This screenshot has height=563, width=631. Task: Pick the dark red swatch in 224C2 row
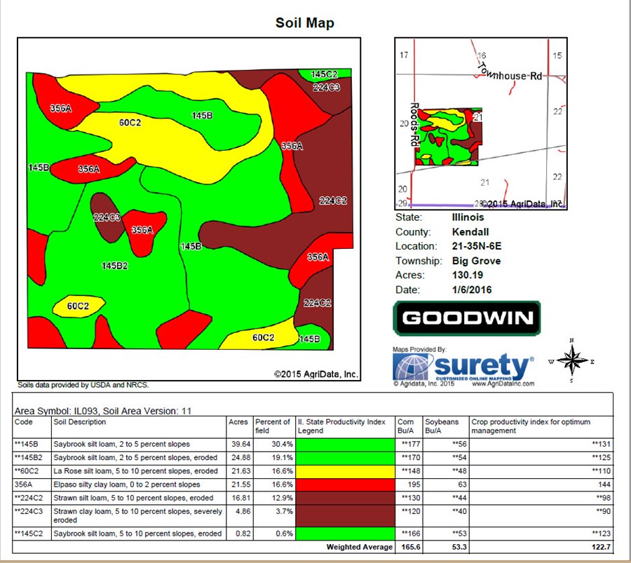tap(345, 498)
